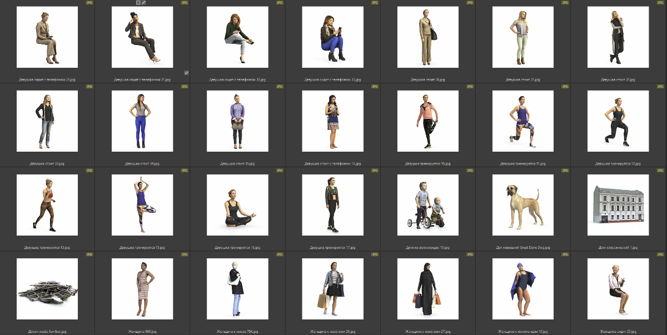Click JPG badge on Дом классический 1 thumbnail
The image size is (667, 335).
click(x=660, y=171)
